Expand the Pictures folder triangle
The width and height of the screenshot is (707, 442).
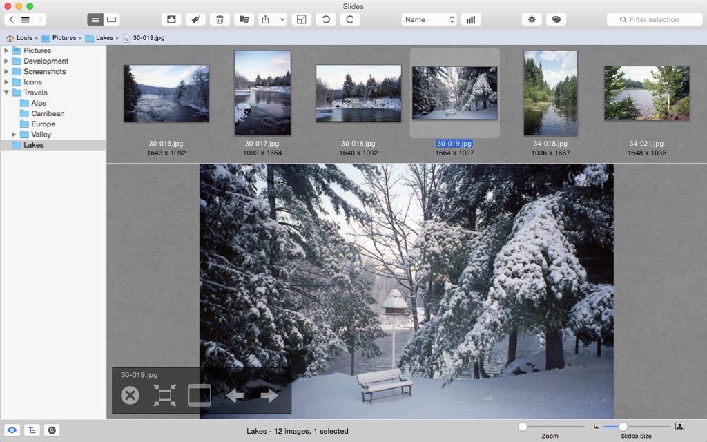(6, 50)
